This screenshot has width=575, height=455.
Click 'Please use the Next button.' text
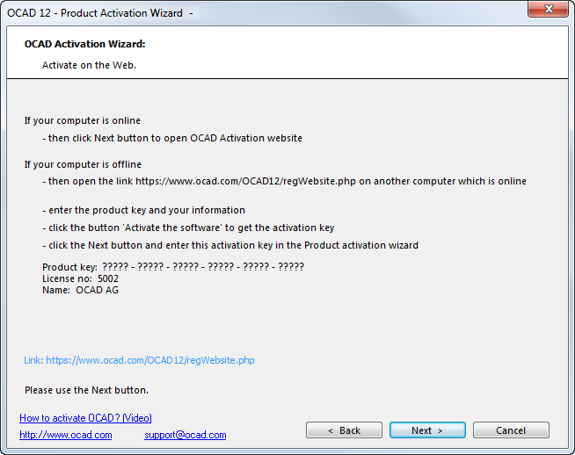click(86, 390)
